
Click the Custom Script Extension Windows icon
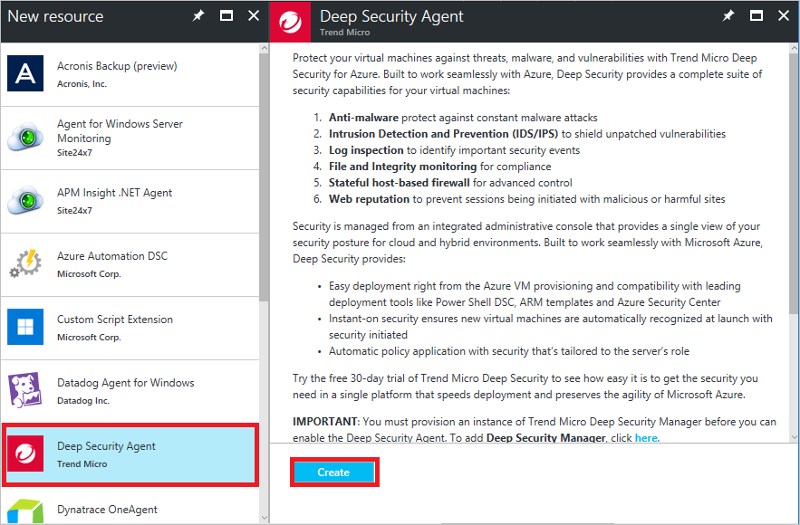pyautogui.click(x=25, y=327)
